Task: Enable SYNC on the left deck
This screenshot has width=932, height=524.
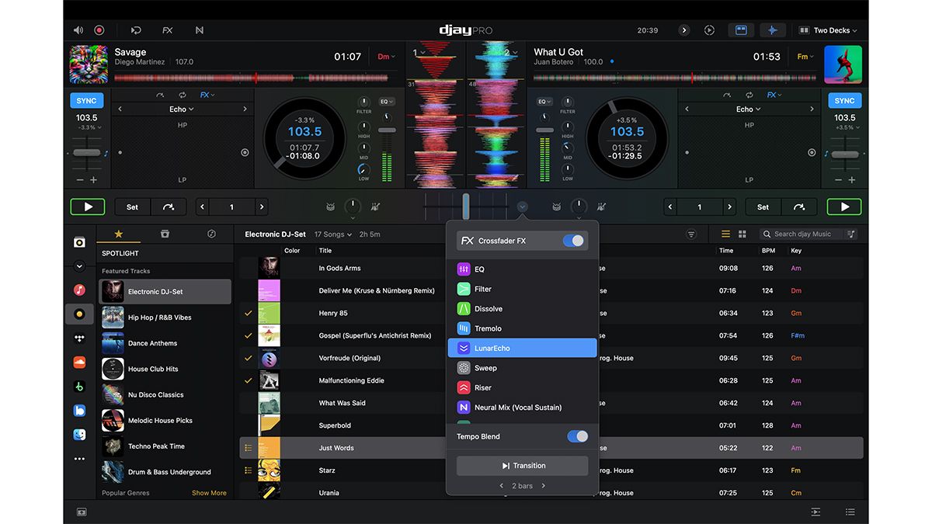Action: 86,100
